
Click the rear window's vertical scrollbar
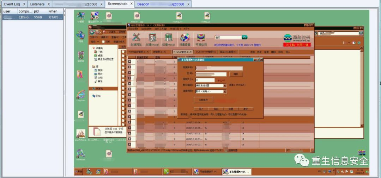[362, 87]
